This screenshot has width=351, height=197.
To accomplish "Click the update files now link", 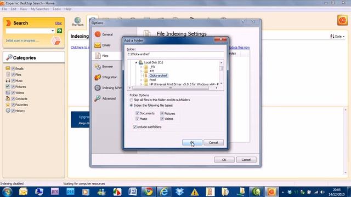I will [x=239, y=48].
